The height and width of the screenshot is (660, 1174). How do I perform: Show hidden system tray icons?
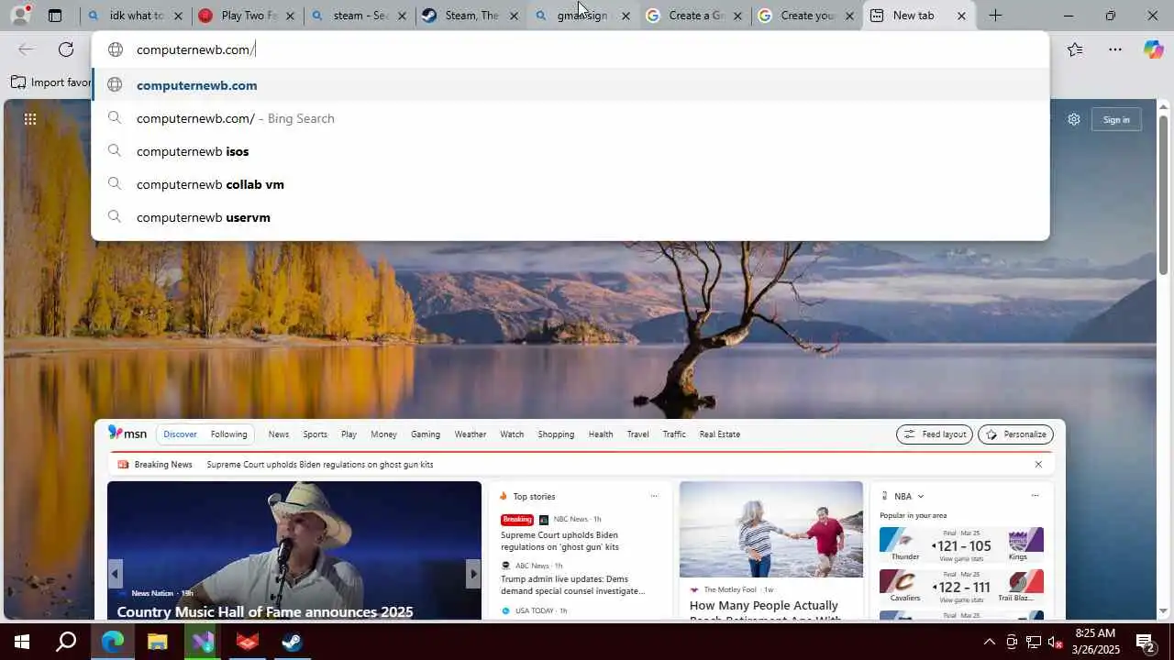[x=989, y=642]
